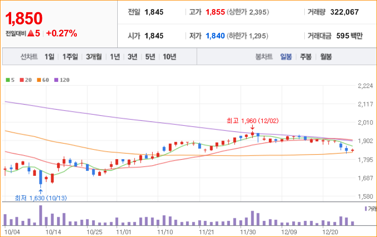377x237 pixels.
Task: Click the 11/21 date axis label
Action: coord(206,232)
